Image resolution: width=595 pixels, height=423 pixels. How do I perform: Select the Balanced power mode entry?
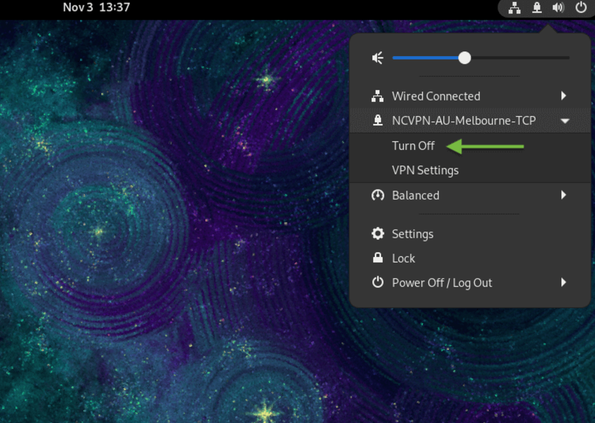(470, 195)
